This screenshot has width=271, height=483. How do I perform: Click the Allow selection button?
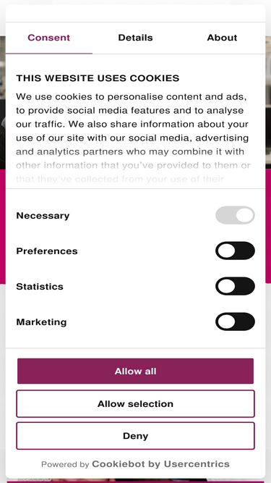click(136, 403)
